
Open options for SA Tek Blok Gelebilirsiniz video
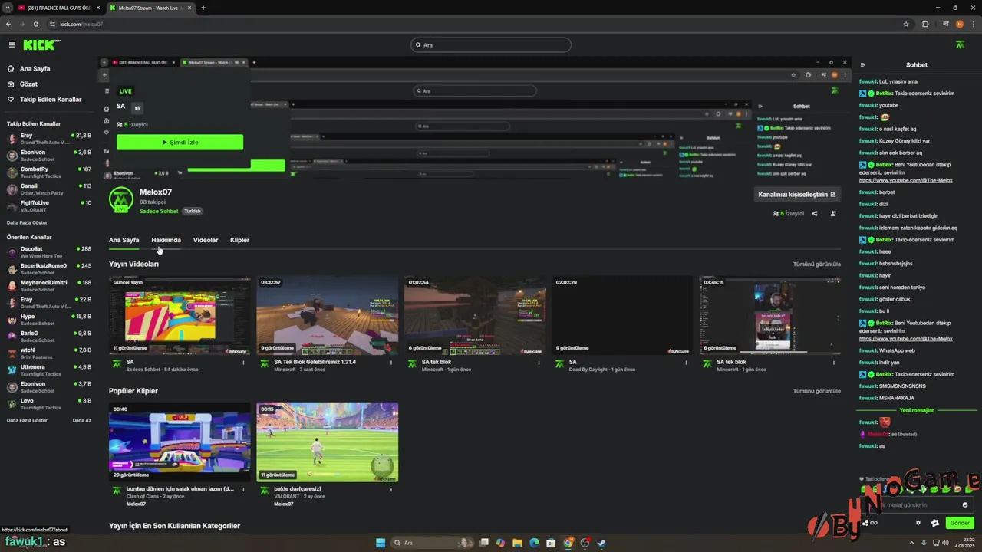(x=391, y=363)
